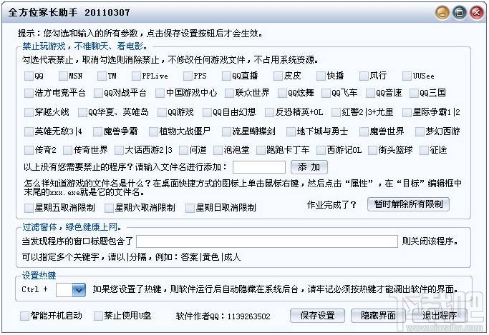This screenshot has width=489, height=335.
Task: Click the 添加 button
Action: point(309,167)
